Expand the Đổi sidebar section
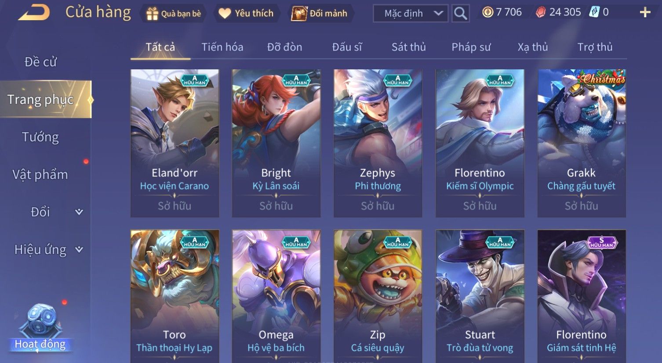 [79, 212]
